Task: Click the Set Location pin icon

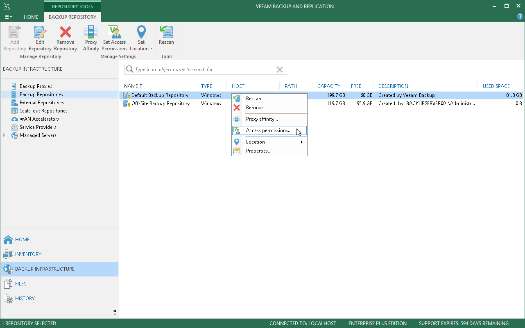Action: tap(141, 32)
